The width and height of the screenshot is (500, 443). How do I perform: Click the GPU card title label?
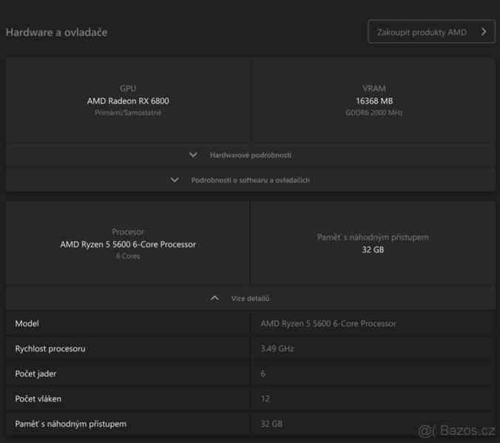pos(128,88)
